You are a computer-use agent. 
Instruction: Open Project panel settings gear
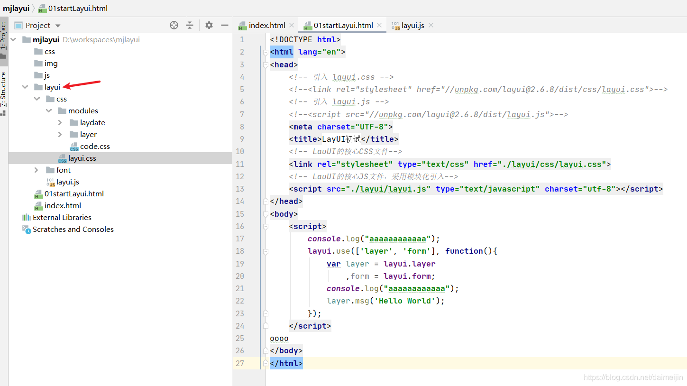point(209,26)
